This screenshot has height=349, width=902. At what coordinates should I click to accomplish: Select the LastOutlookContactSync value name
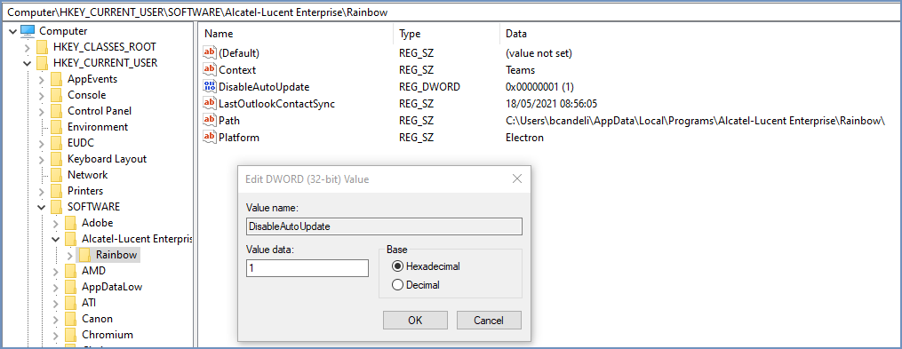point(276,104)
